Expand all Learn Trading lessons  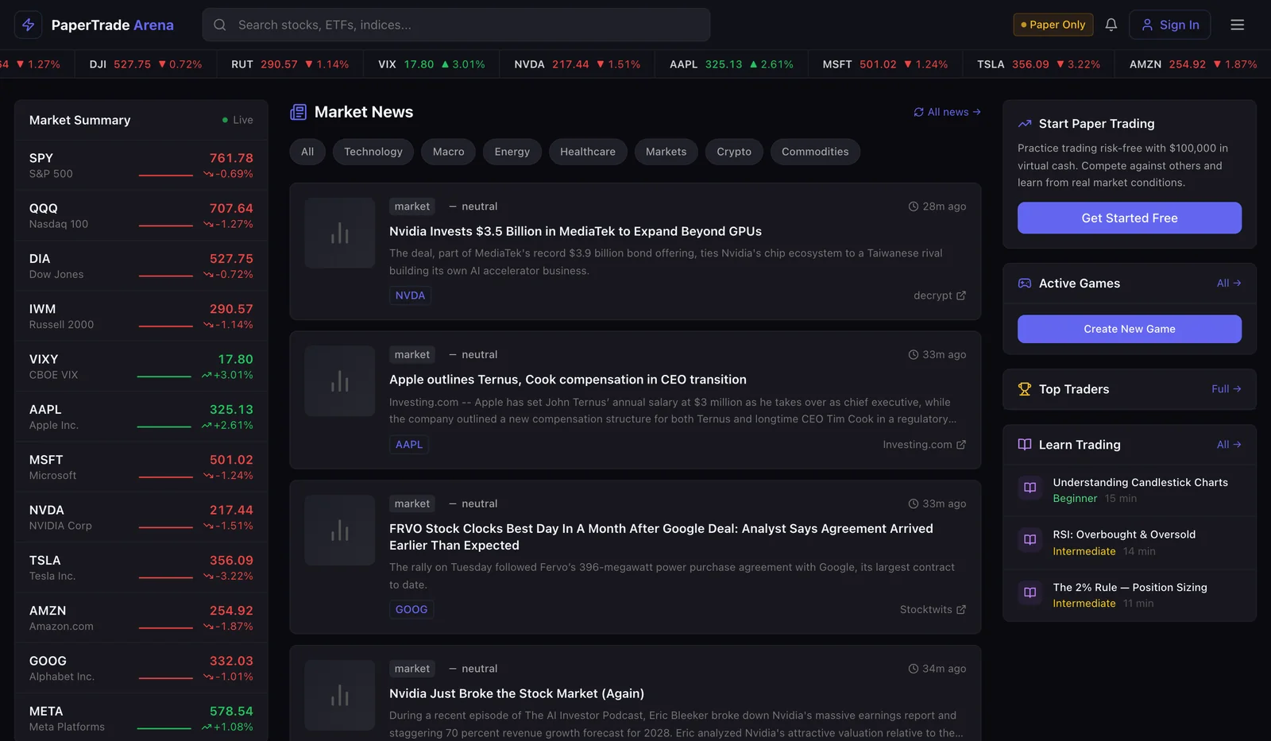coord(1229,445)
